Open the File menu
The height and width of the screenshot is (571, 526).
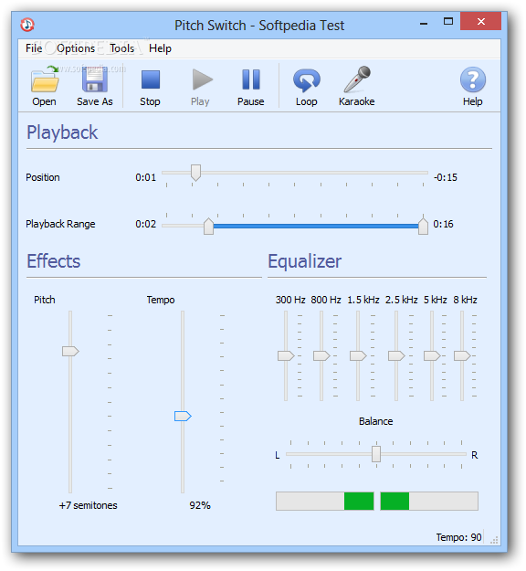tap(34, 48)
